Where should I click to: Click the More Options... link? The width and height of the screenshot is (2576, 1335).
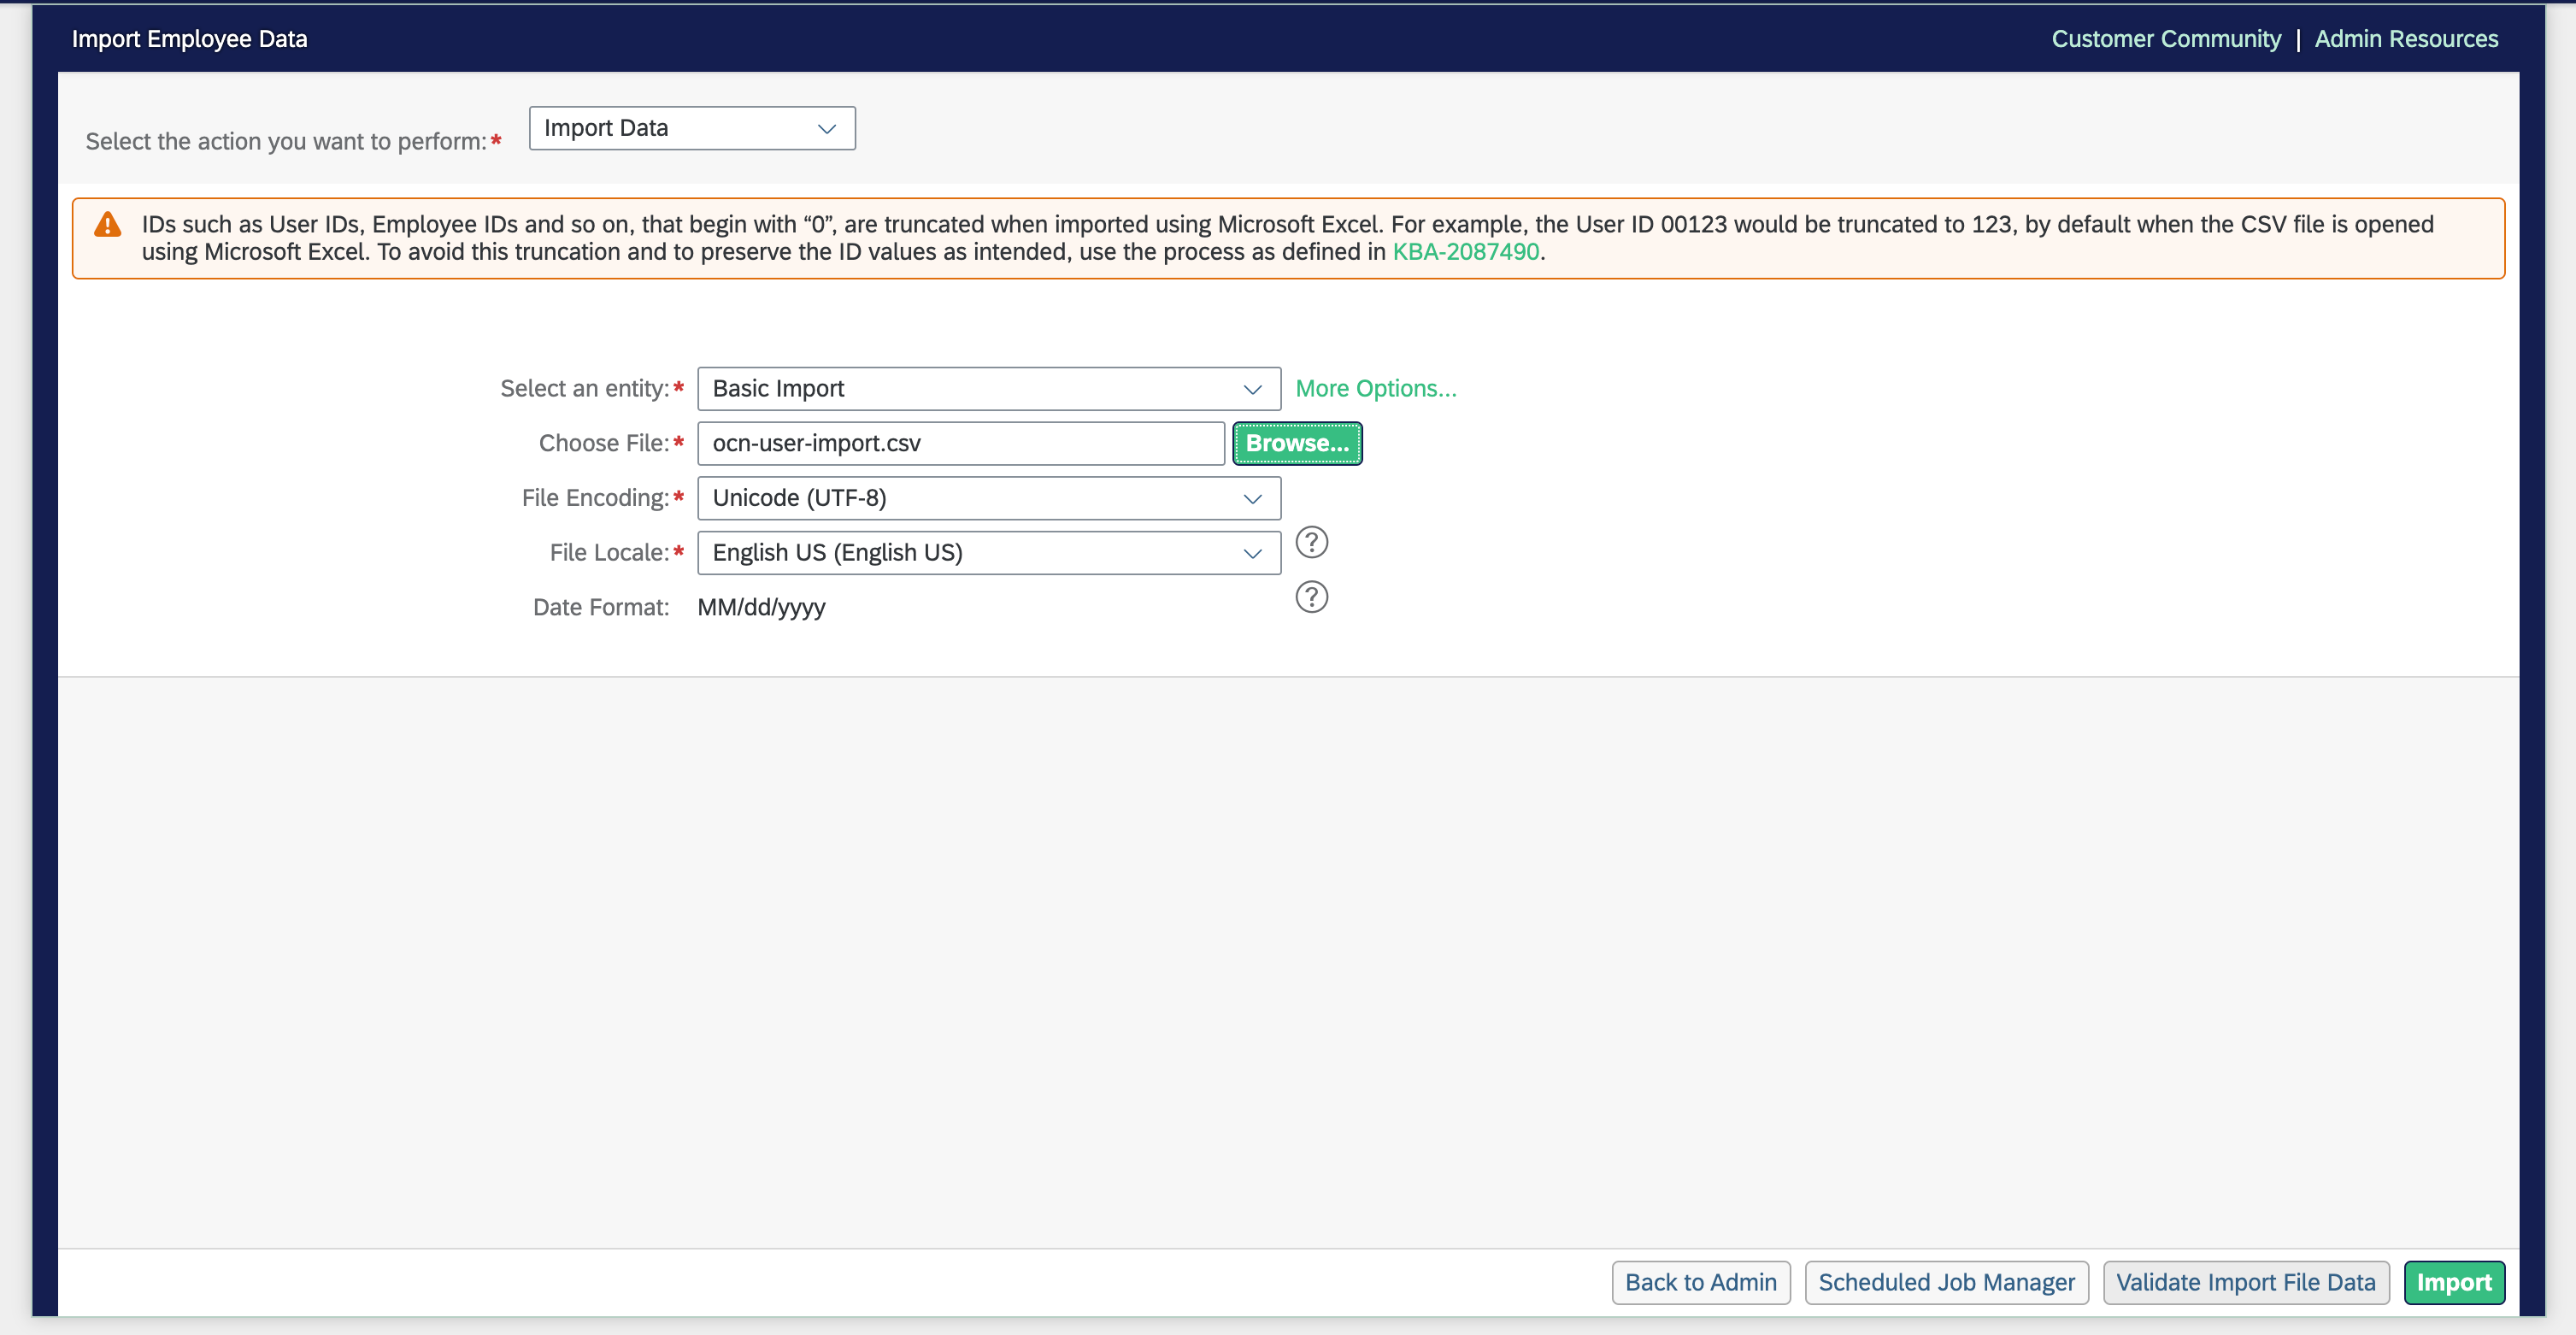coord(1376,389)
